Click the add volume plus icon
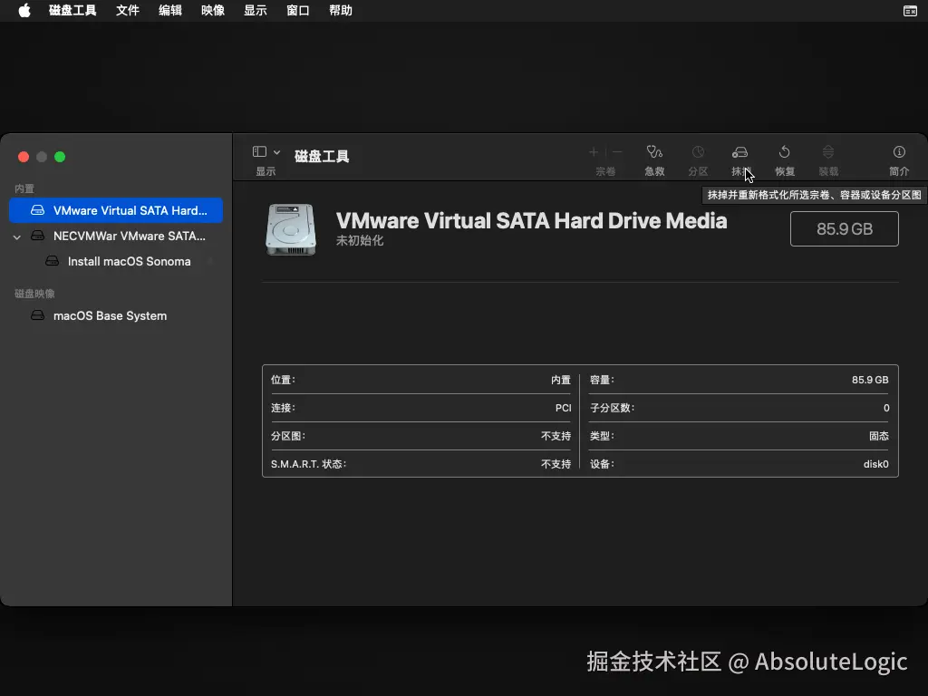This screenshot has height=696, width=928. 594,152
